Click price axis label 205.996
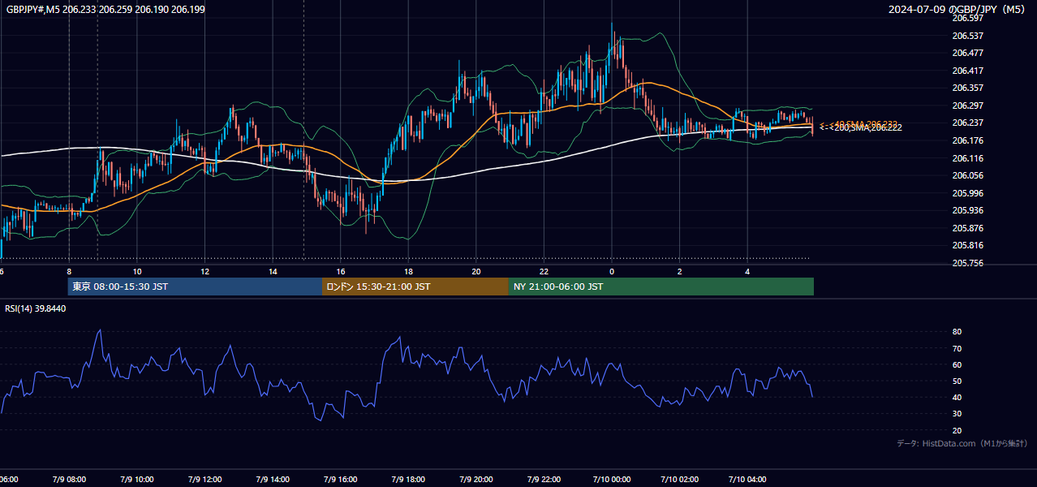The width and height of the screenshot is (1037, 487). [x=967, y=193]
